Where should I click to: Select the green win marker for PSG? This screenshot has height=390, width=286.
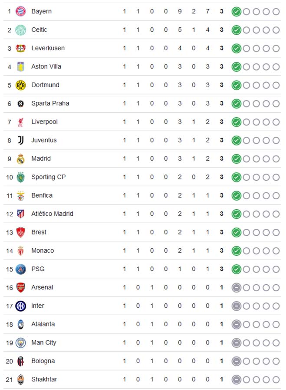(237, 269)
